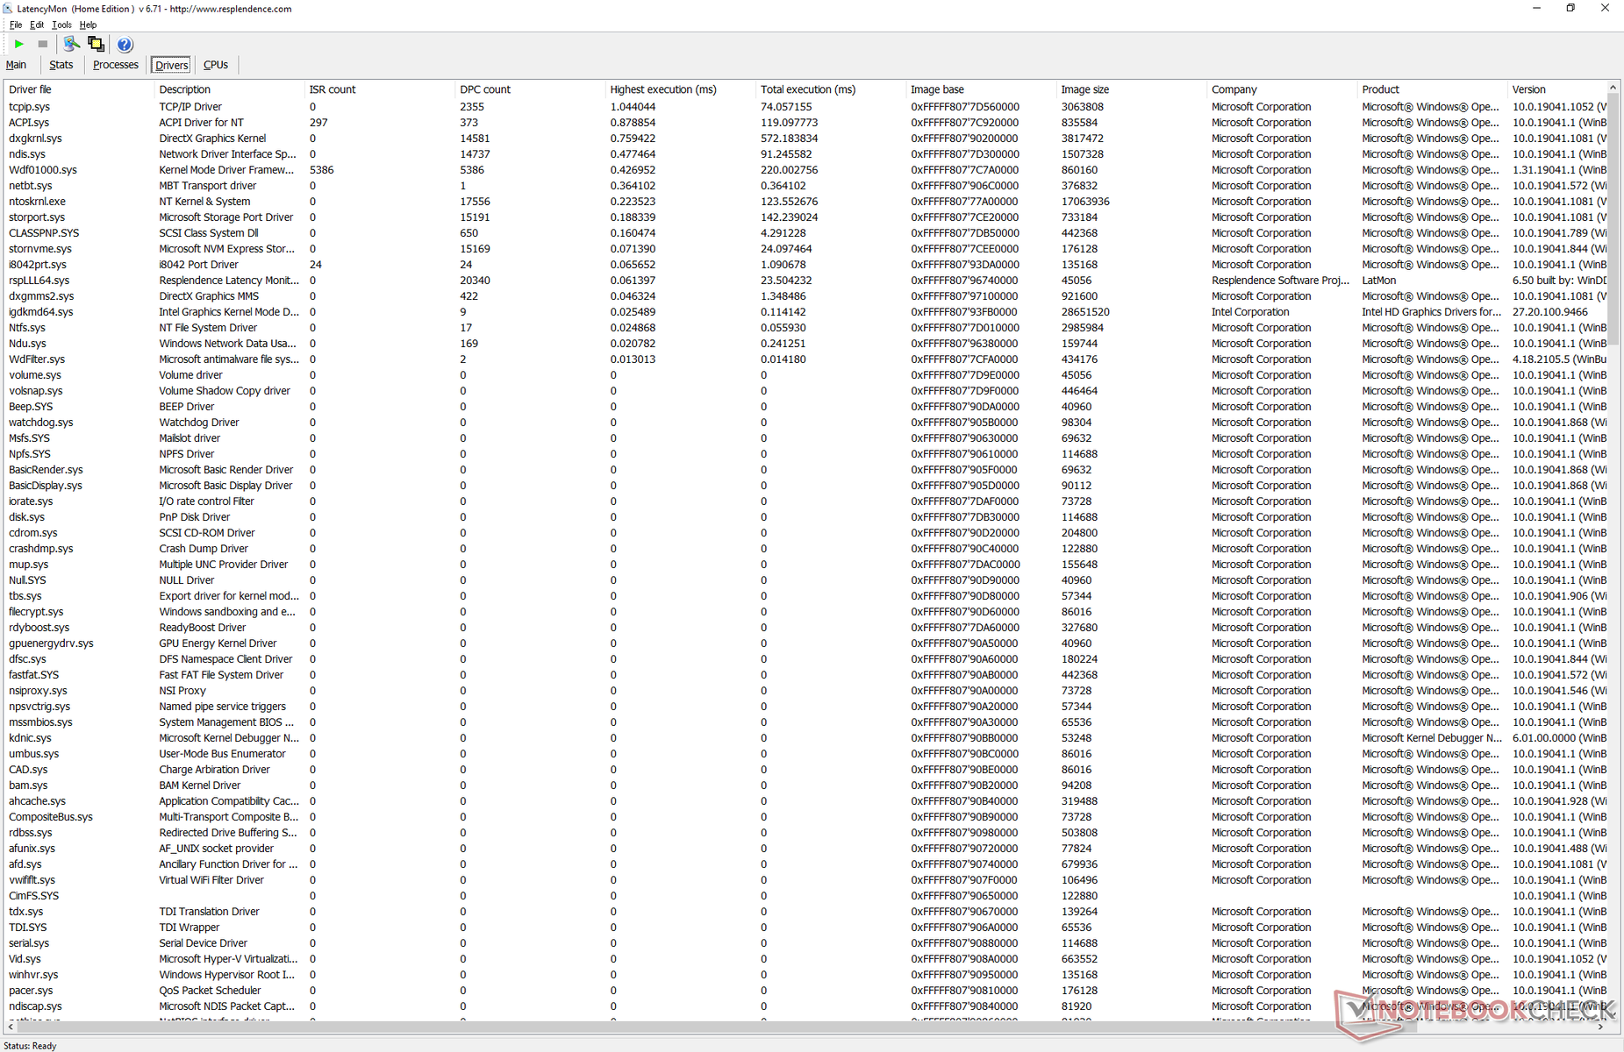The width and height of the screenshot is (1624, 1052).
Task: Click the yellow overlapping squares toolbar icon
Action: pos(96,44)
